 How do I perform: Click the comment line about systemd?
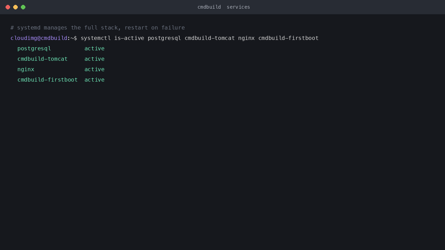point(98,27)
